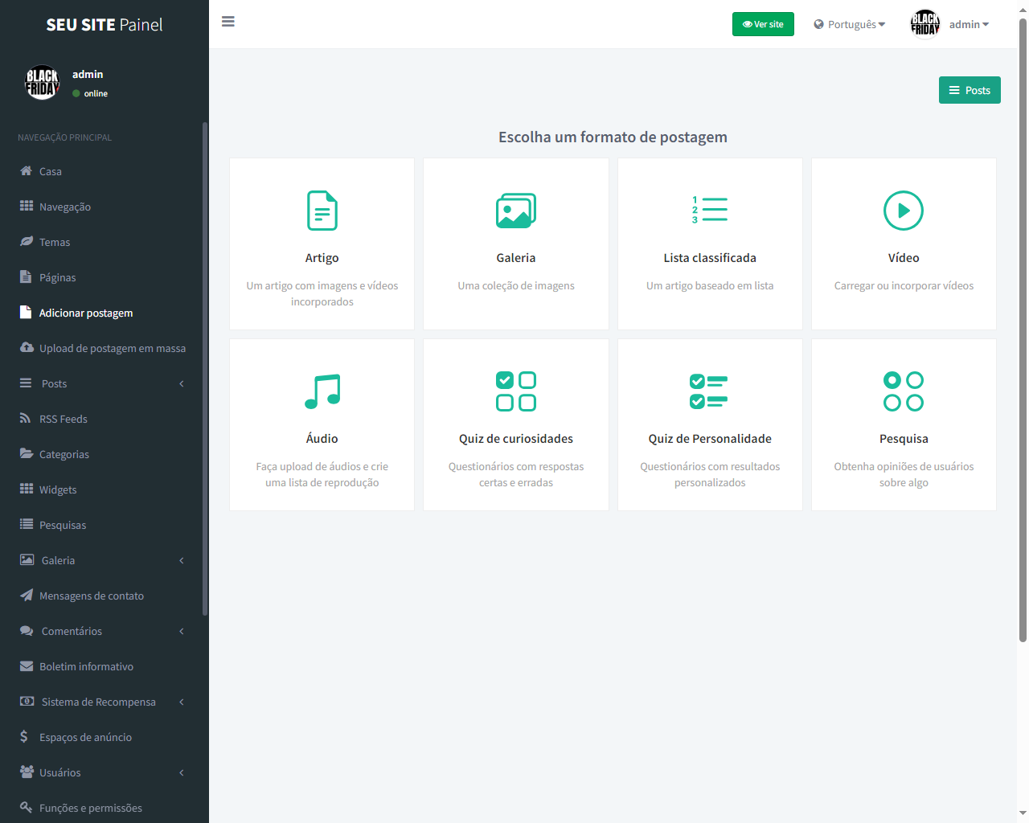The width and height of the screenshot is (1029, 823).
Task: Open the Português language dropdown
Action: [850, 24]
